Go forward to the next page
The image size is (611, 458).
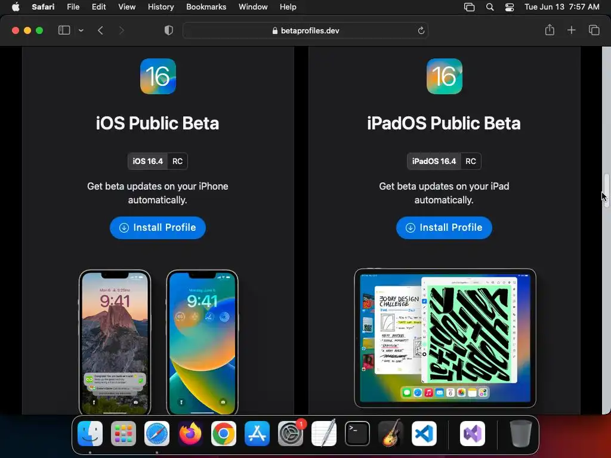121,30
